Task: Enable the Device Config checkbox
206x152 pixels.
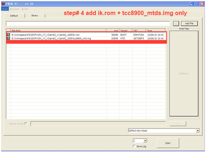Action: click(x=26, y=123)
